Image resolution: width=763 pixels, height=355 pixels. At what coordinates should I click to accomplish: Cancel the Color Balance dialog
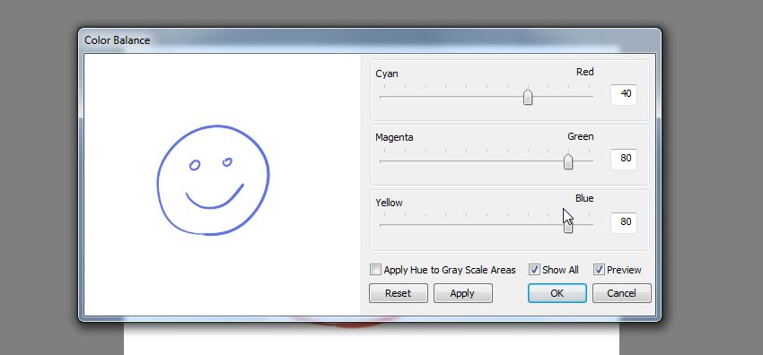tap(621, 293)
